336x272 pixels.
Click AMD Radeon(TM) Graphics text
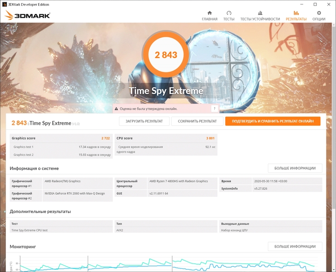63,181
